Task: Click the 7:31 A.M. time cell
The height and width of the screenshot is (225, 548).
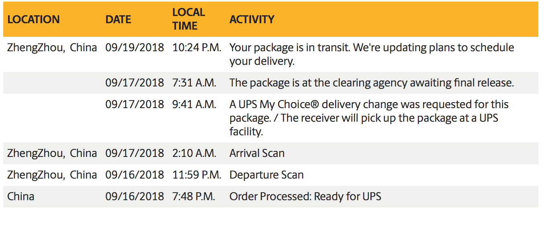Action: 194,83
